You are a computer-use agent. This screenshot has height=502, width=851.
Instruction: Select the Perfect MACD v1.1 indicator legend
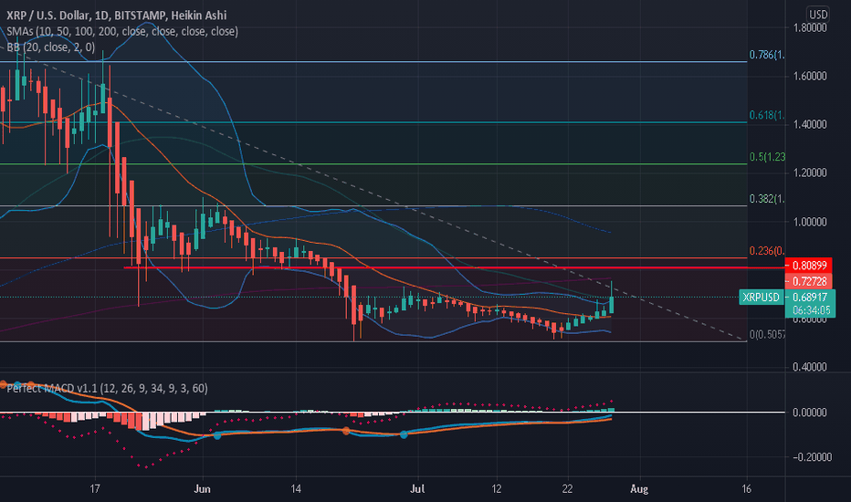click(x=107, y=389)
